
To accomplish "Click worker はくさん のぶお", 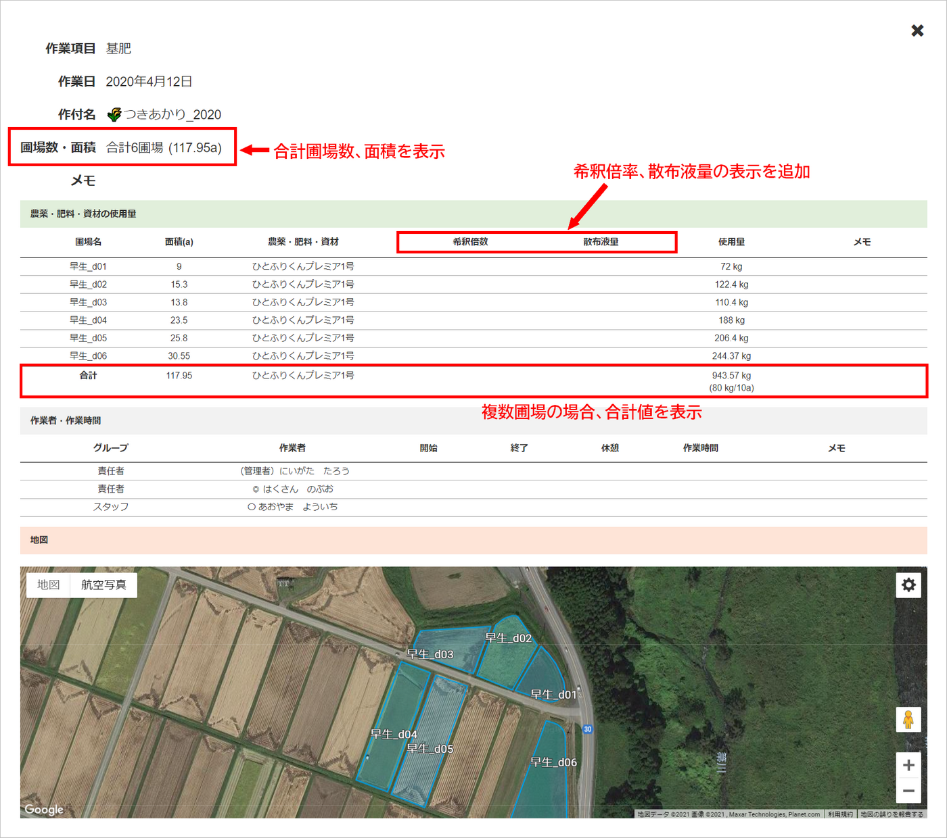I will [293, 489].
